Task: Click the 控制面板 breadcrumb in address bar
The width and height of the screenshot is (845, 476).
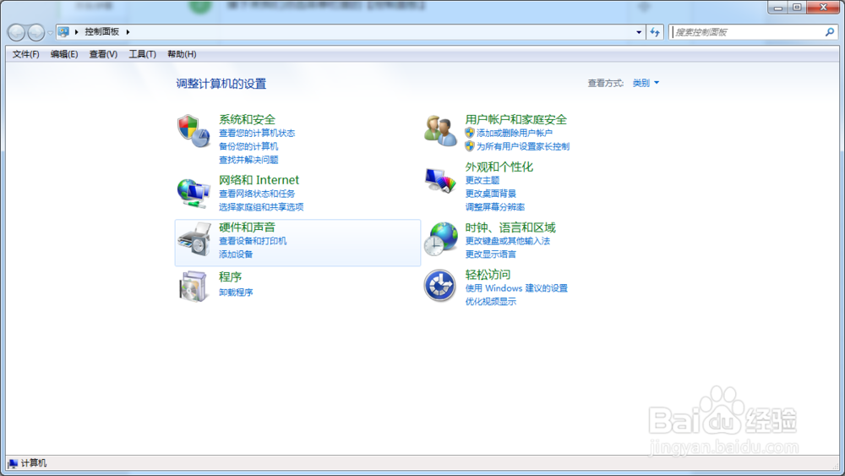Action: click(x=102, y=32)
